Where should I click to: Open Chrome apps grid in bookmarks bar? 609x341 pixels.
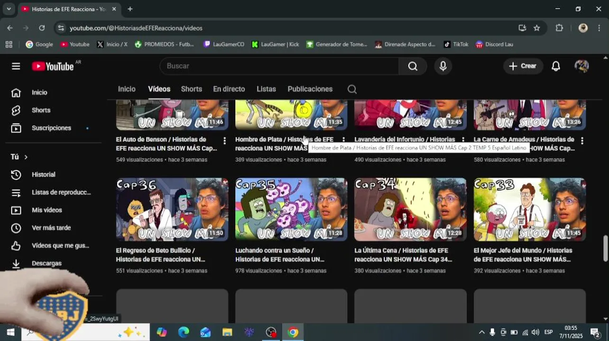[9, 45]
